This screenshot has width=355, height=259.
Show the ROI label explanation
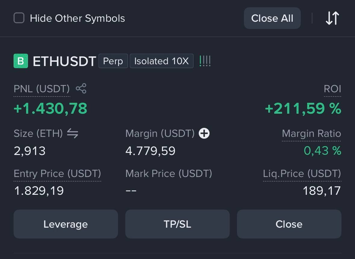click(x=332, y=89)
